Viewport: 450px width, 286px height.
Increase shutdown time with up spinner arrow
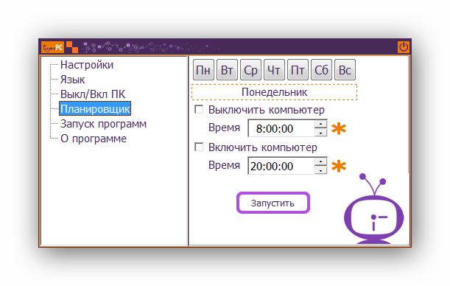[x=320, y=124]
